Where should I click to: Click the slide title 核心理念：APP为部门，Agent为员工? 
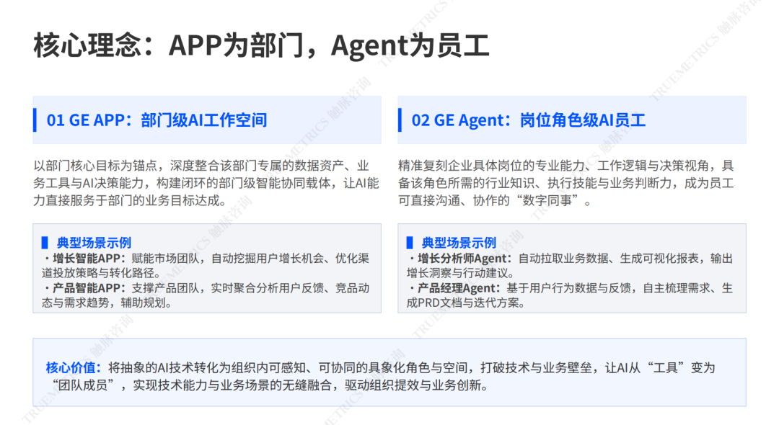point(261,45)
